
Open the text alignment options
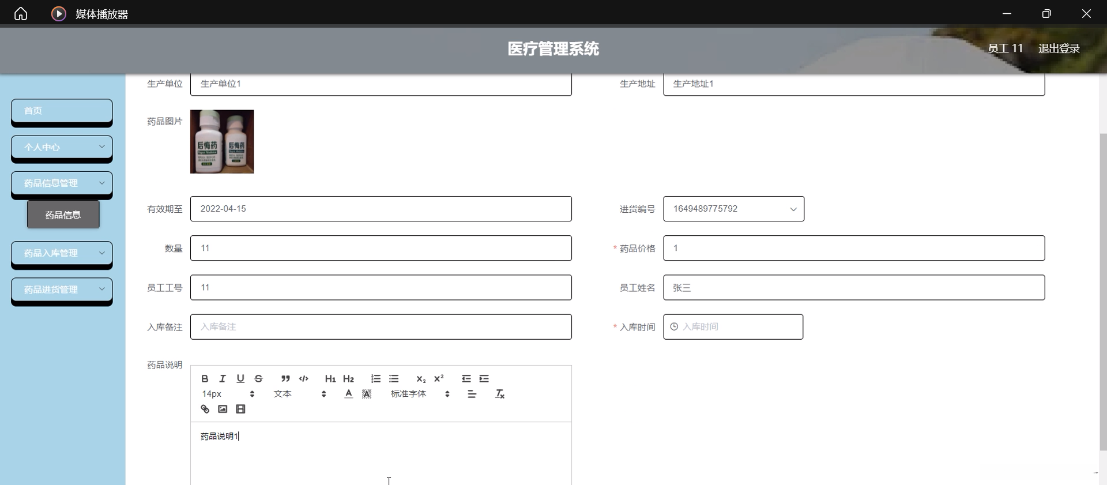(x=472, y=394)
